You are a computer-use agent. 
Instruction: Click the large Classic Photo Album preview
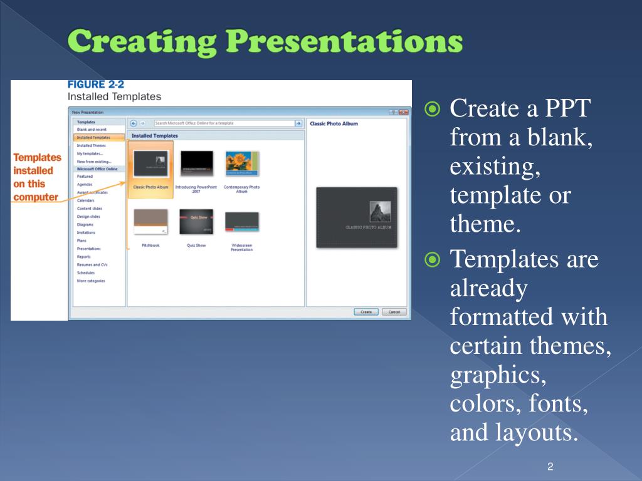click(357, 217)
